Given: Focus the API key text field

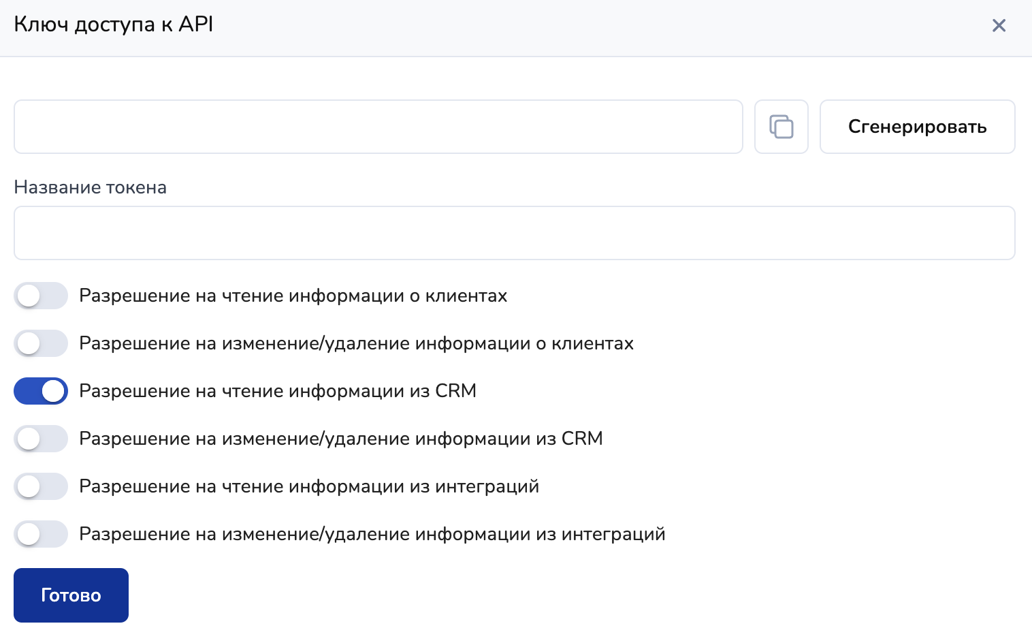Looking at the screenshot, I should [x=378, y=127].
